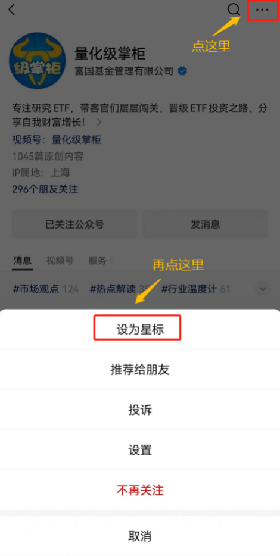Tap the back arrow icon

coord(12,10)
